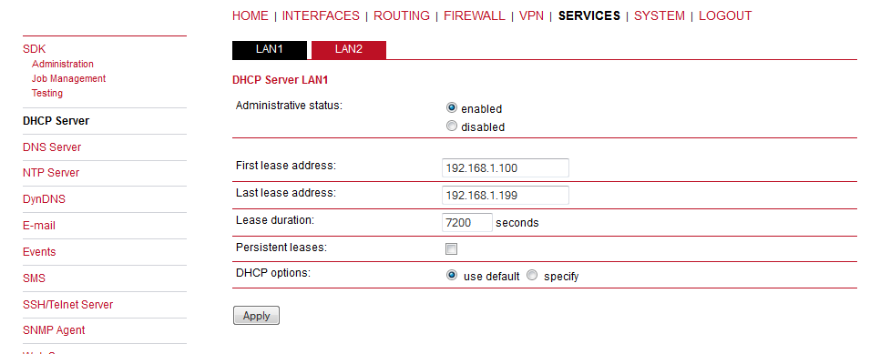880x354 pixels.
Task: Focus the First lease address field
Action: click(x=505, y=167)
